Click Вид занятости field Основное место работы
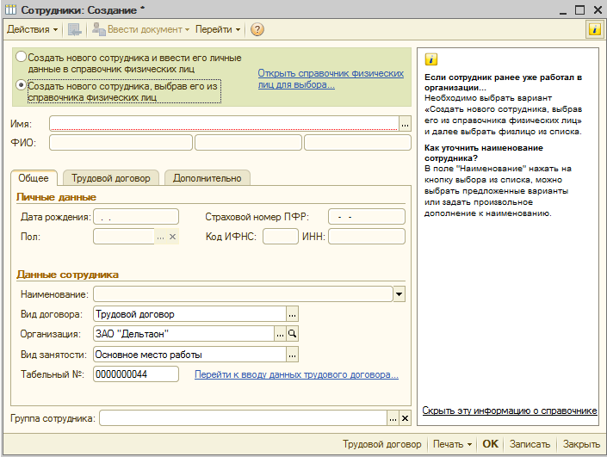Image resolution: width=607 pixels, height=457 pixels. click(189, 354)
